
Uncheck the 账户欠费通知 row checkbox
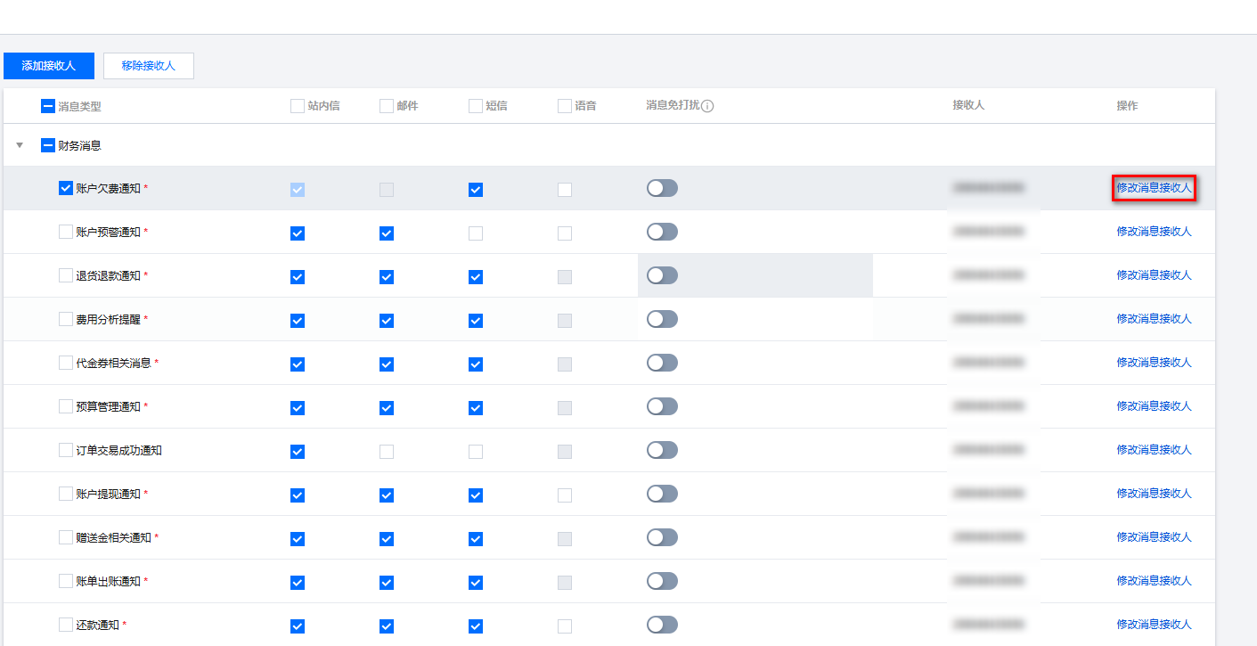click(66, 188)
